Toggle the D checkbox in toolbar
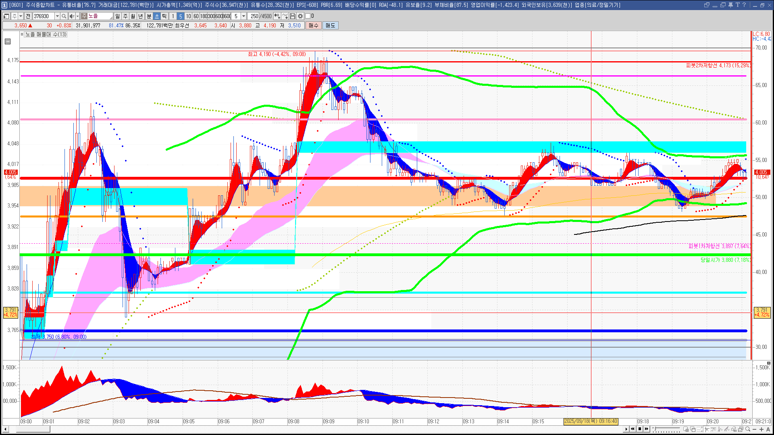774x435 pixels. [x=308, y=16]
